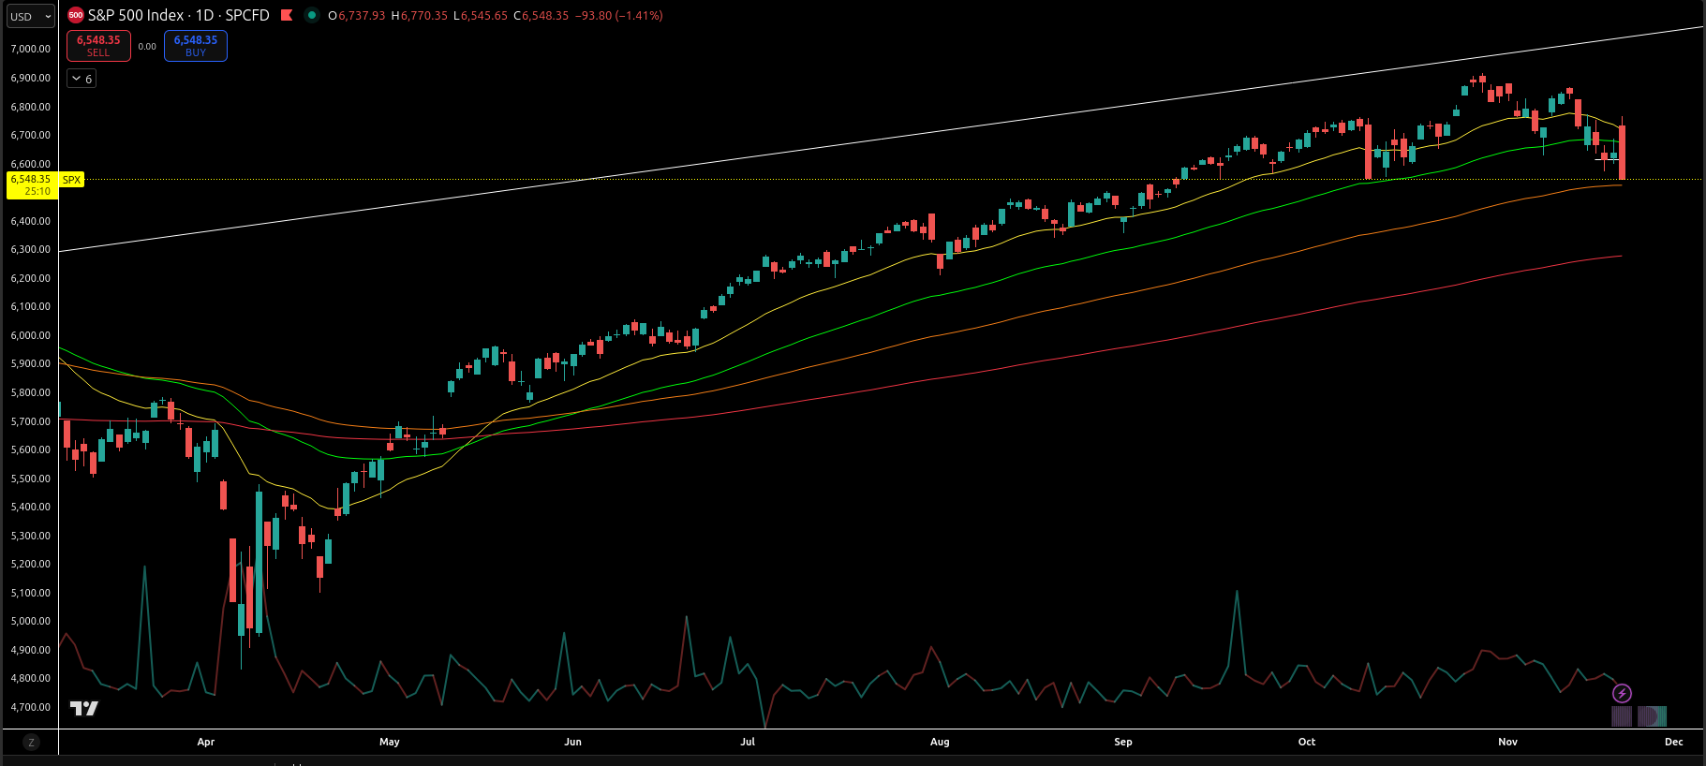The height and width of the screenshot is (766, 1706).
Task: Click the SPX tag on the price line
Action: pos(72,179)
